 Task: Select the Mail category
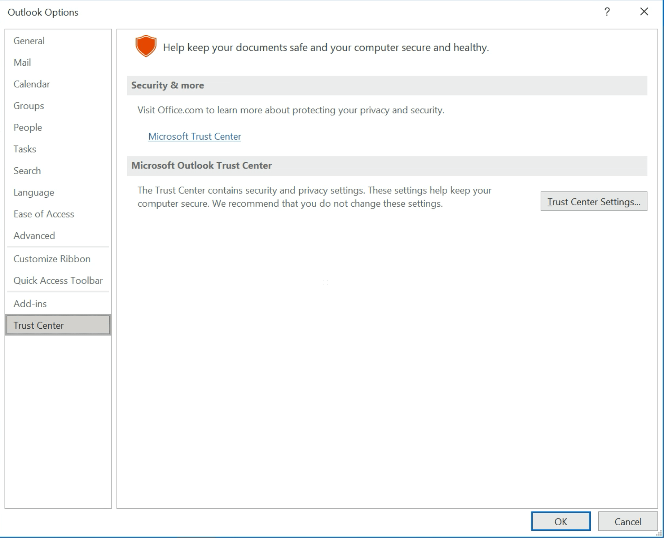(58, 62)
